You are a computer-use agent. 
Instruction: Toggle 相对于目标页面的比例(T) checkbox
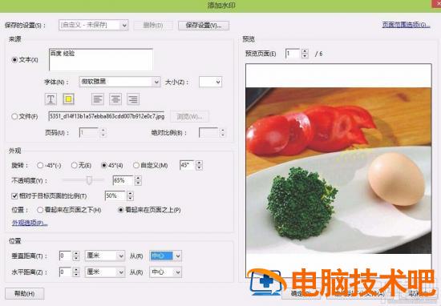pyautogui.click(x=14, y=195)
